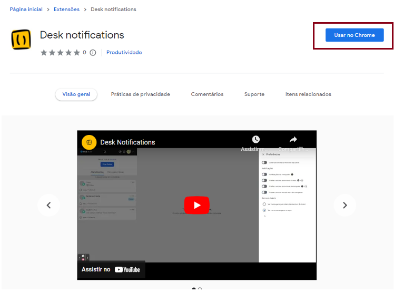Open the 'Comentários' tab
The width and height of the screenshot is (403, 302).
(x=207, y=94)
